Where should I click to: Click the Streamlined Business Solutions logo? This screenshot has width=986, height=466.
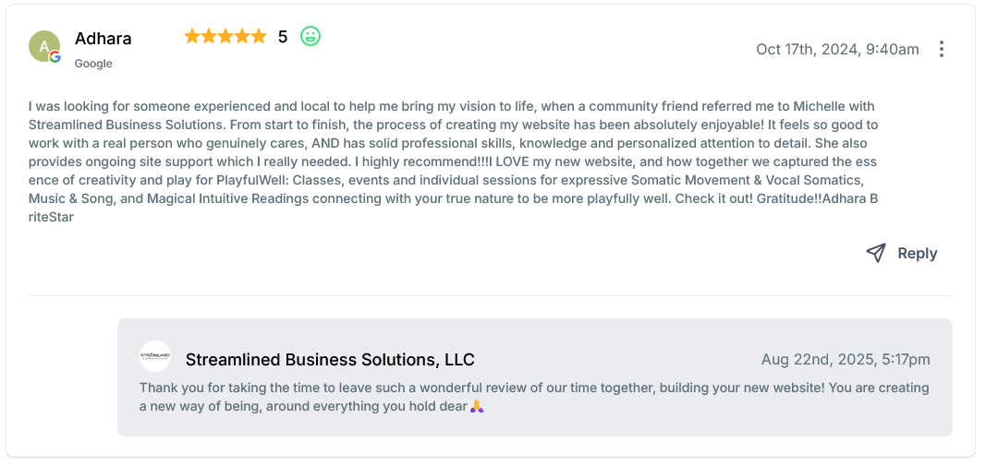click(155, 356)
